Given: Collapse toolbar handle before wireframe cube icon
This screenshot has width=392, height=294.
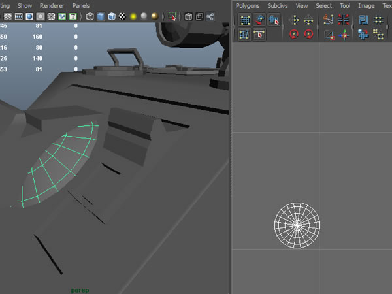Looking at the screenshot, I should (x=81, y=17).
